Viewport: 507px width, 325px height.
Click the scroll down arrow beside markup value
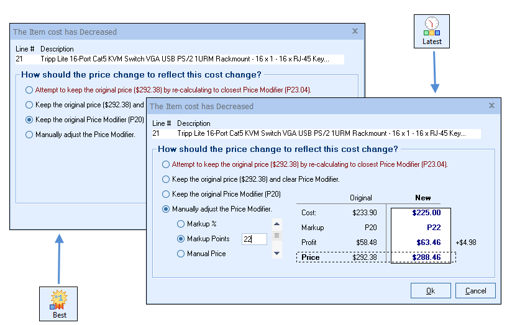276,253
